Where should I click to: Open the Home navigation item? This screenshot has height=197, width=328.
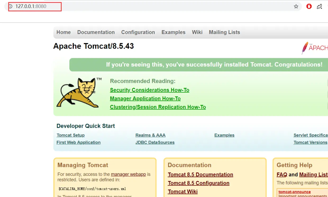pyautogui.click(x=63, y=32)
